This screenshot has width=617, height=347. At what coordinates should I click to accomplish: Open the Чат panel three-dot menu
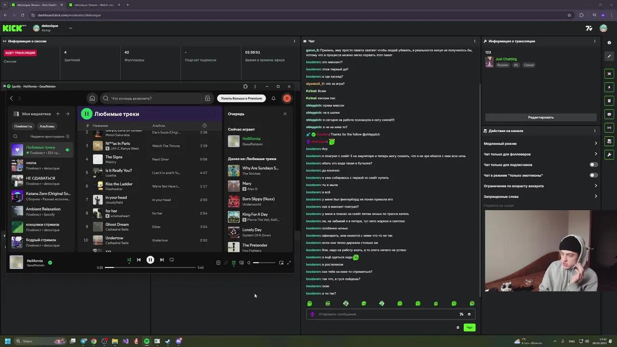pos(475,41)
